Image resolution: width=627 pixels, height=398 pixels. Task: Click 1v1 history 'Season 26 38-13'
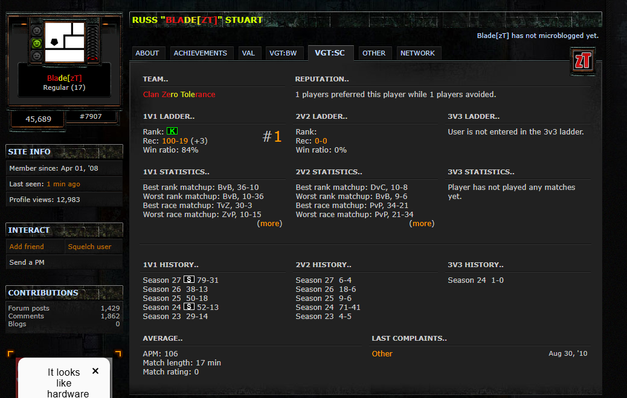pyautogui.click(x=175, y=289)
